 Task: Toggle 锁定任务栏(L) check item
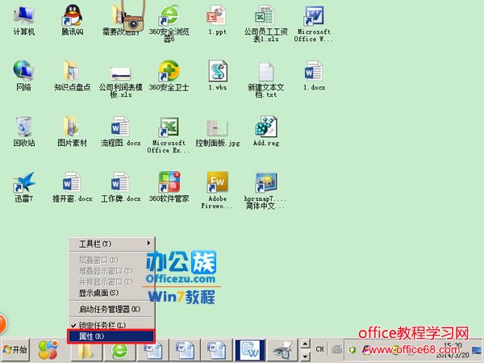[111, 325]
